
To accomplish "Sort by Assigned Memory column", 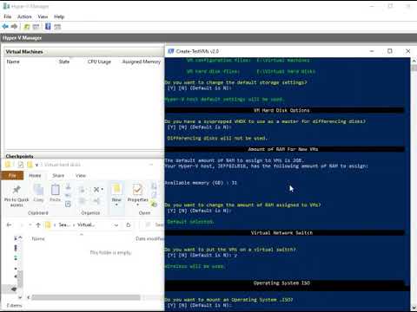I will 142,62.
